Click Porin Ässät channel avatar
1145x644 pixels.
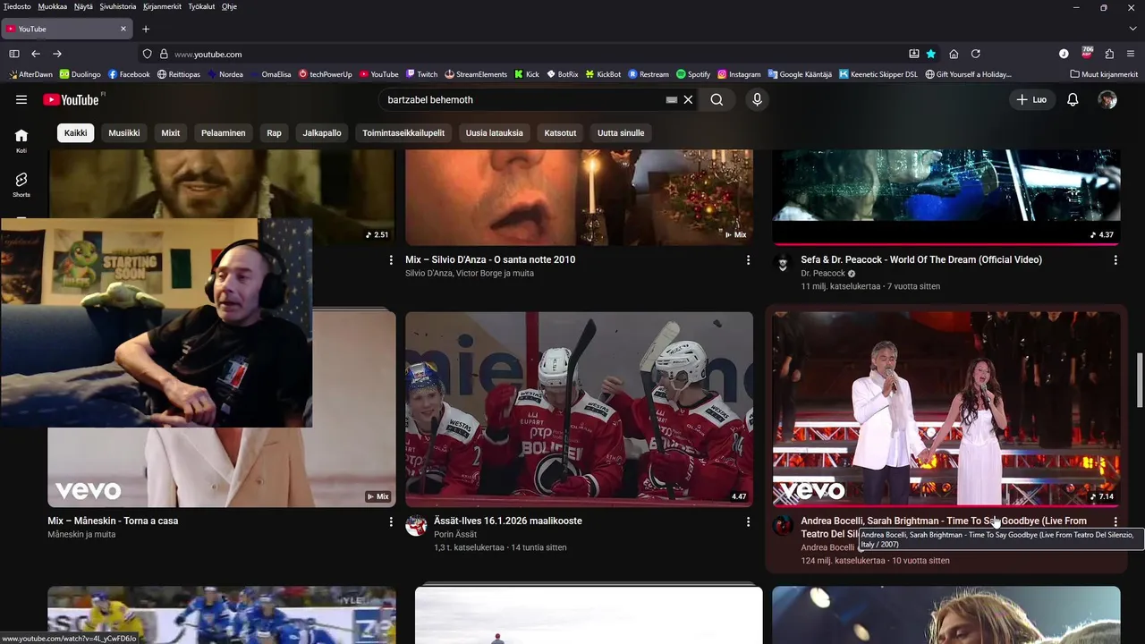click(x=416, y=525)
